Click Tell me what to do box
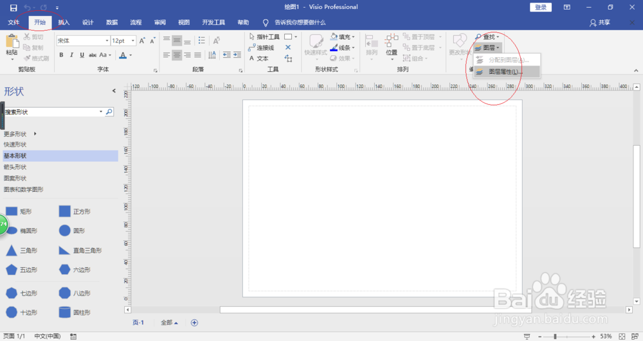This screenshot has width=643, height=341. [x=295, y=22]
